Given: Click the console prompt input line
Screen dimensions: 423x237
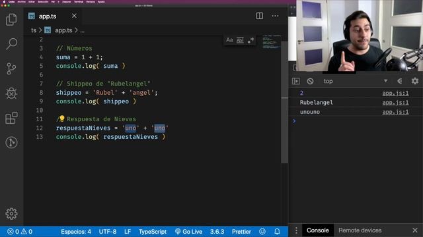Looking at the screenshot, I should [356, 121].
